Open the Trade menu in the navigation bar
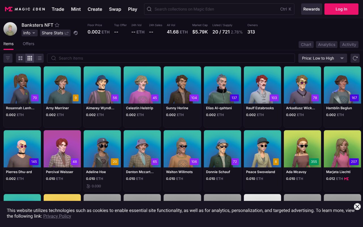This screenshot has width=363, height=227. pos(58,9)
